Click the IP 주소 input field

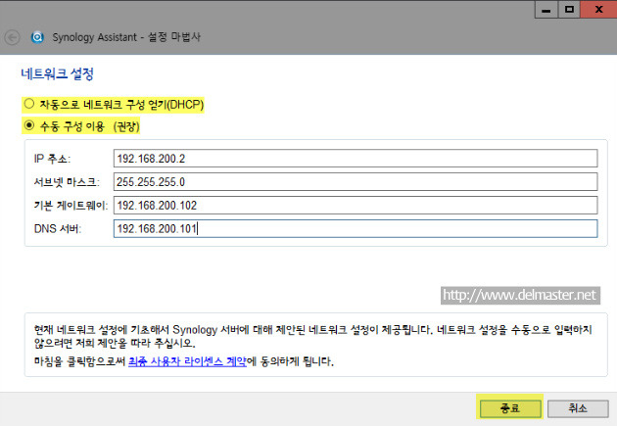pos(356,158)
